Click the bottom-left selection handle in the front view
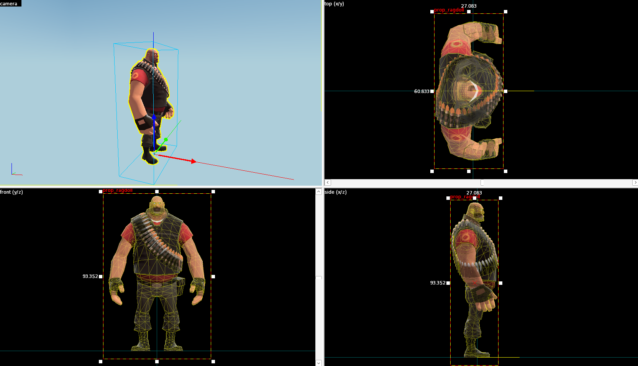638x366 pixels. (101, 361)
